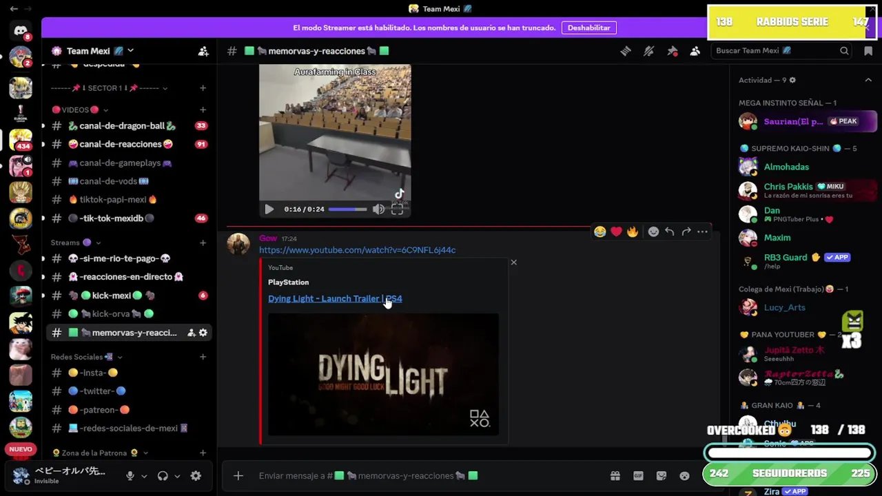
Task: Collapse the Streams category
Action: [76, 242]
